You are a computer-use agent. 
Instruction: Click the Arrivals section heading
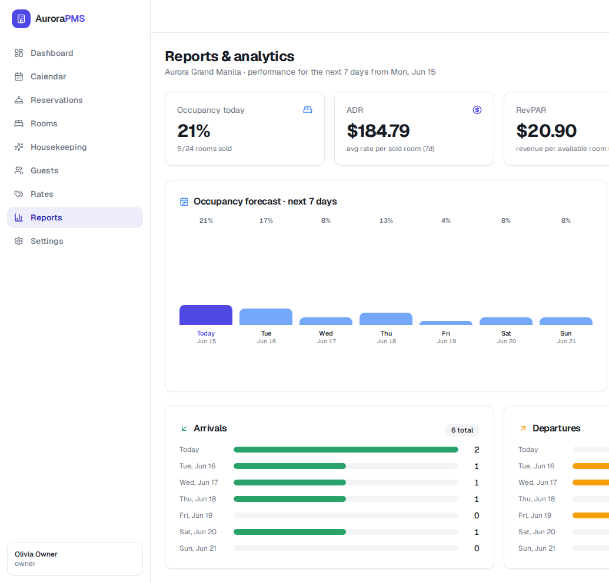coord(210,428)
